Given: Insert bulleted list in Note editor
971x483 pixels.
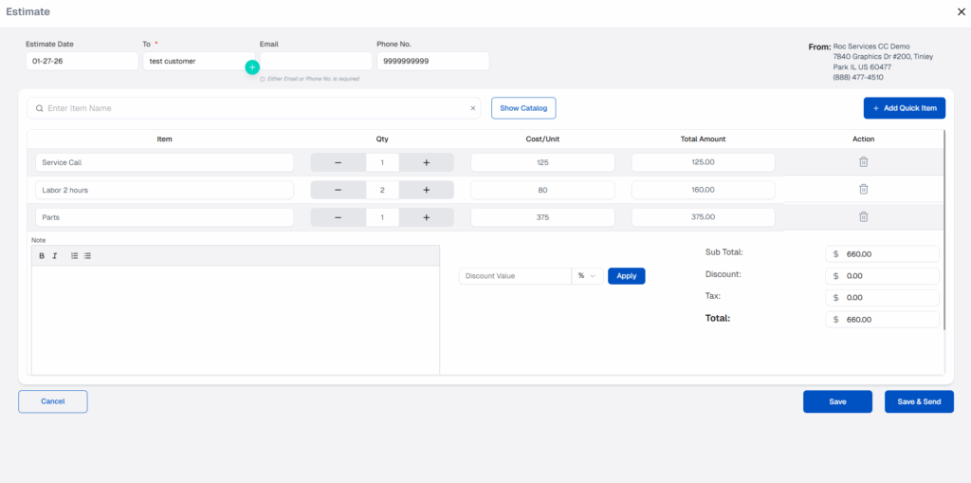Looking at the screenshot, I should click(x=88, y=256).
